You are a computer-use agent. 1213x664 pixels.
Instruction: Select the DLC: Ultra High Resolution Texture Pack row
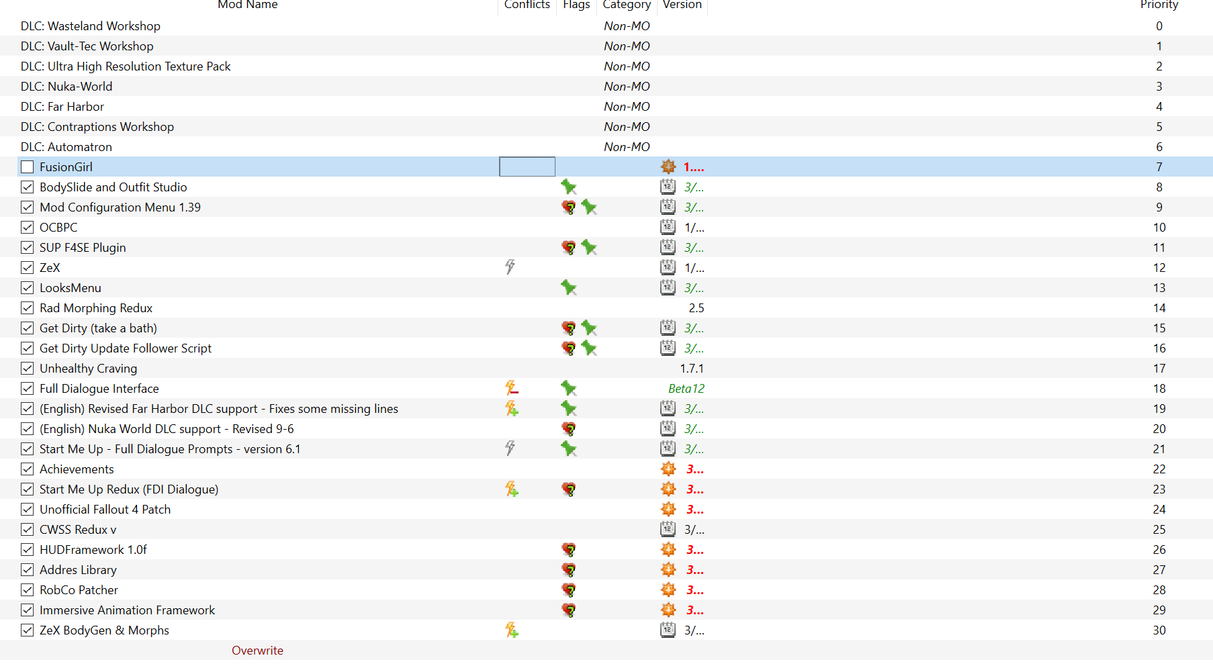tap(606, 66)
